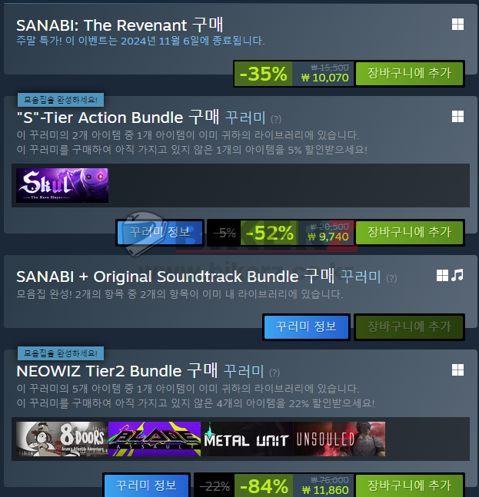Open the Blade Assault game thumbnail
The height and width of the screenshot is (497, 479).
click(x=155, y=439)
